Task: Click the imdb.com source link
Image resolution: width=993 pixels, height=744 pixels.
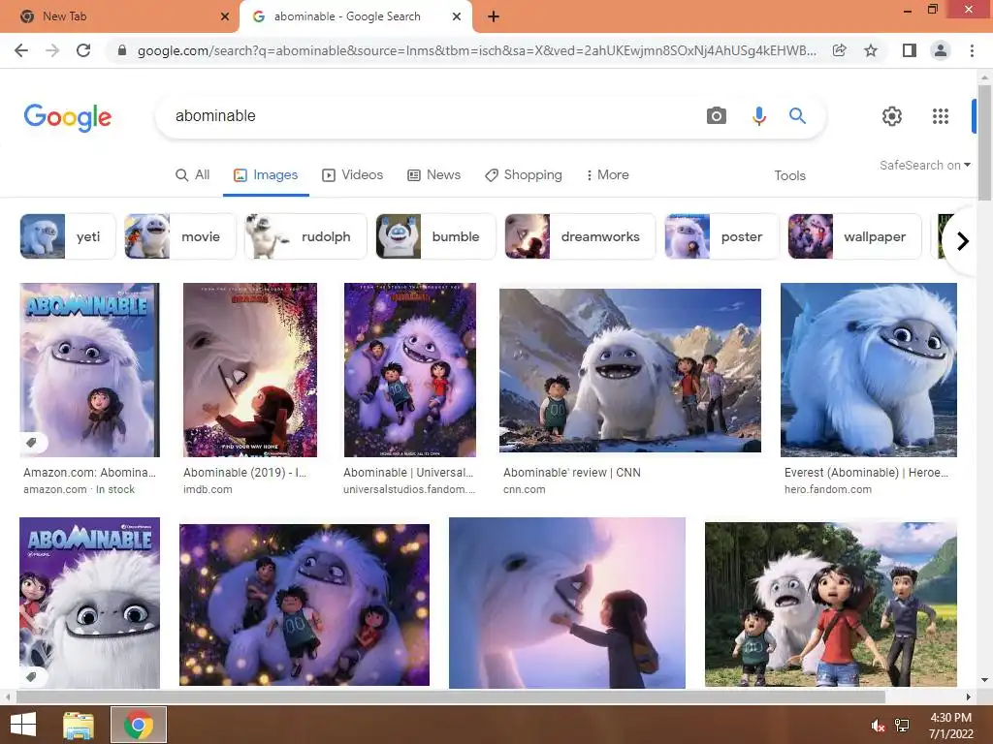Action: [208, 489]
